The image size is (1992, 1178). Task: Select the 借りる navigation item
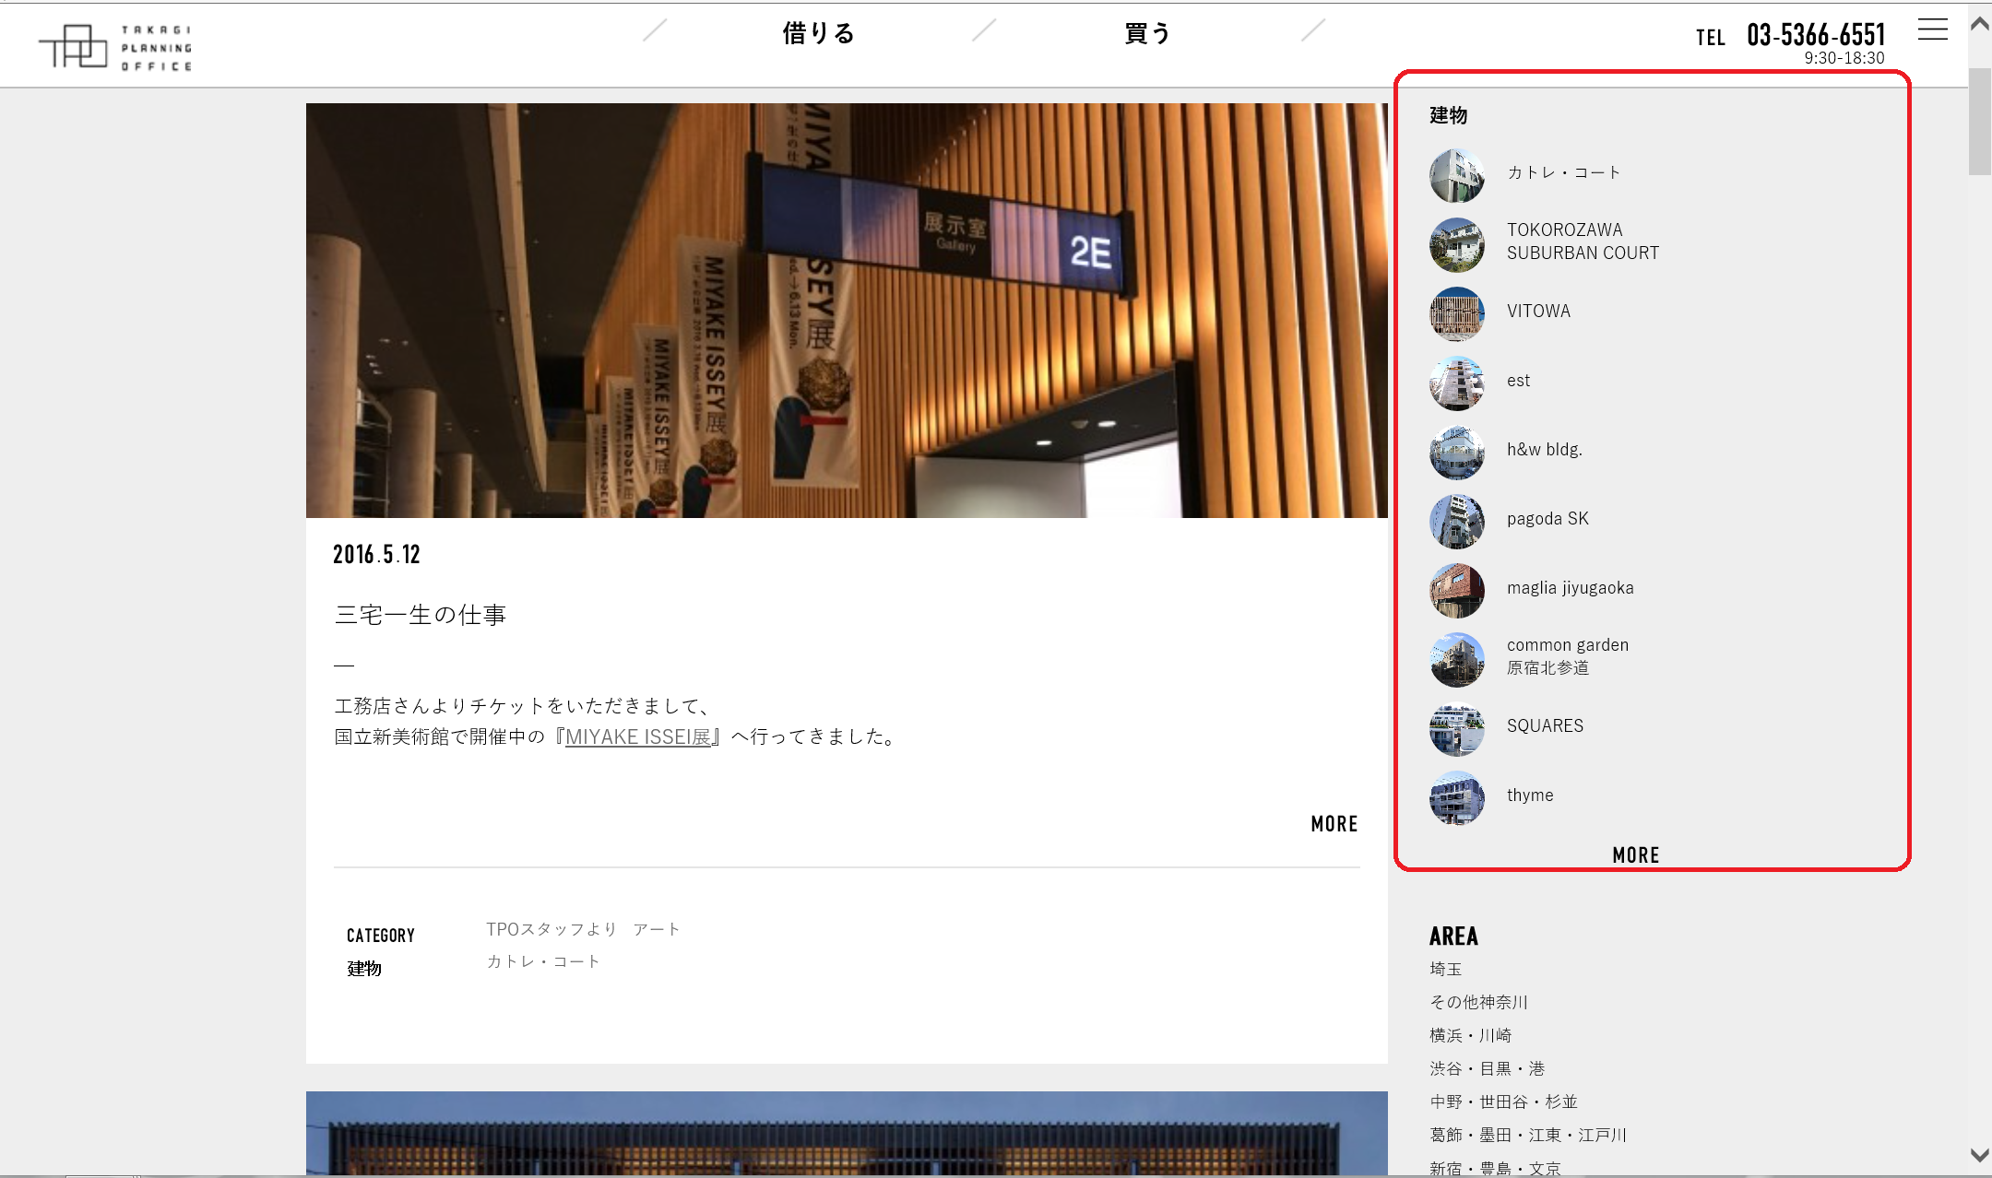819,33
